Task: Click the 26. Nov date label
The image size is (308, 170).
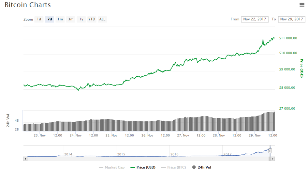Action: point(147,135)
